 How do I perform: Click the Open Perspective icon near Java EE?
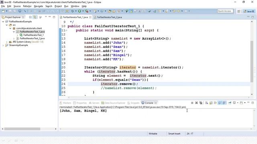239,11
